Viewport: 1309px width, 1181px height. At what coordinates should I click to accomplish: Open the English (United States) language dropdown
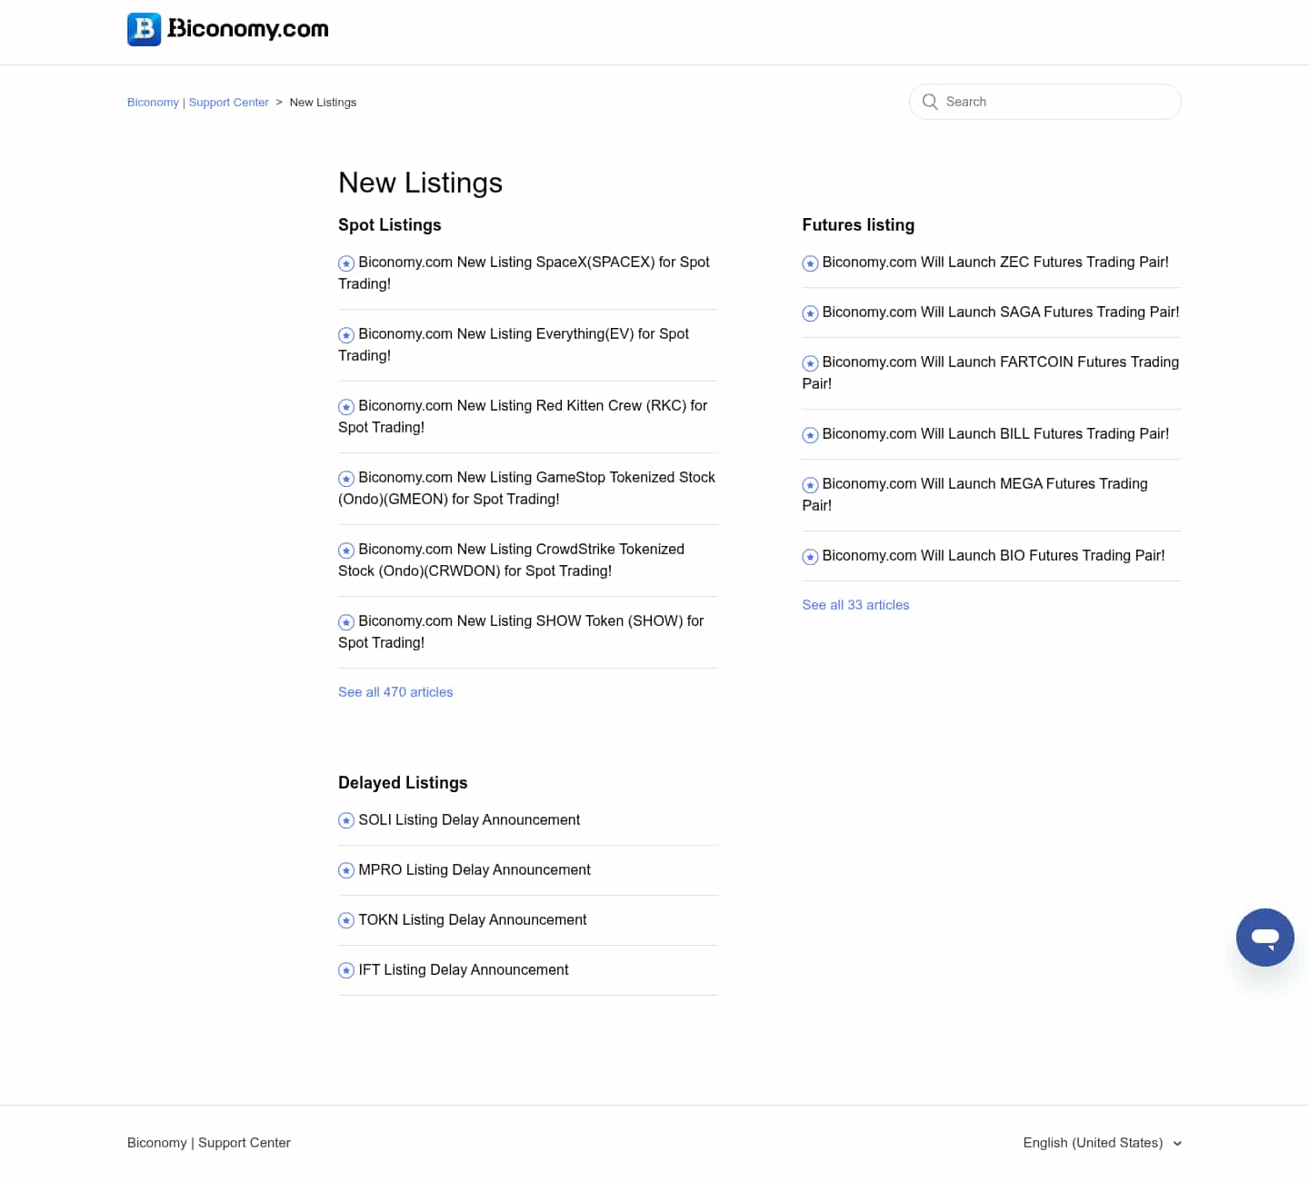point(1102,1143)
